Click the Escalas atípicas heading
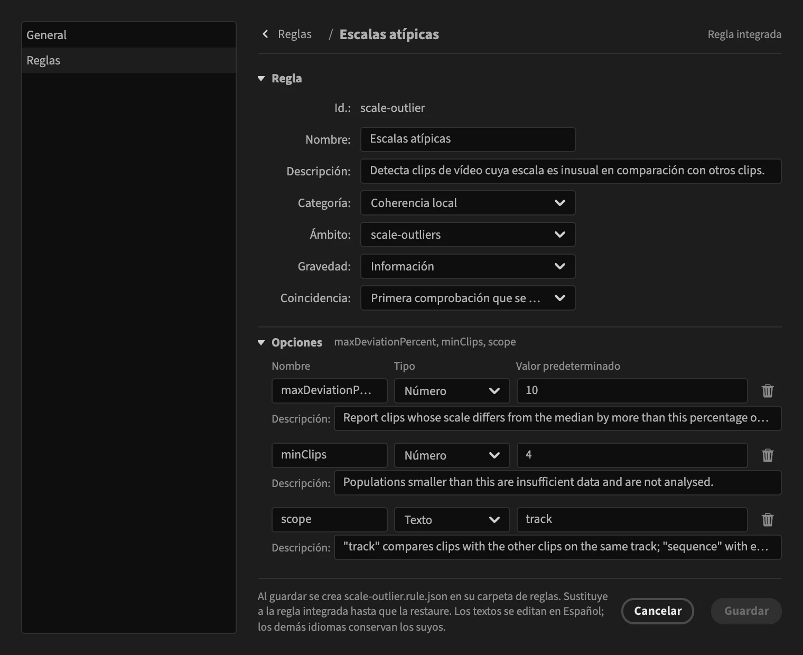Screen dimensions: 803x655 [389, 34]
